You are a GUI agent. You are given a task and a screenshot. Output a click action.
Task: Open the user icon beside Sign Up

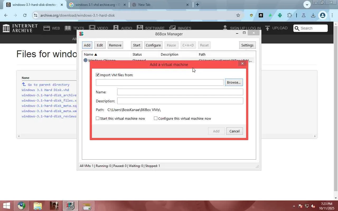(x=225, y=28)
